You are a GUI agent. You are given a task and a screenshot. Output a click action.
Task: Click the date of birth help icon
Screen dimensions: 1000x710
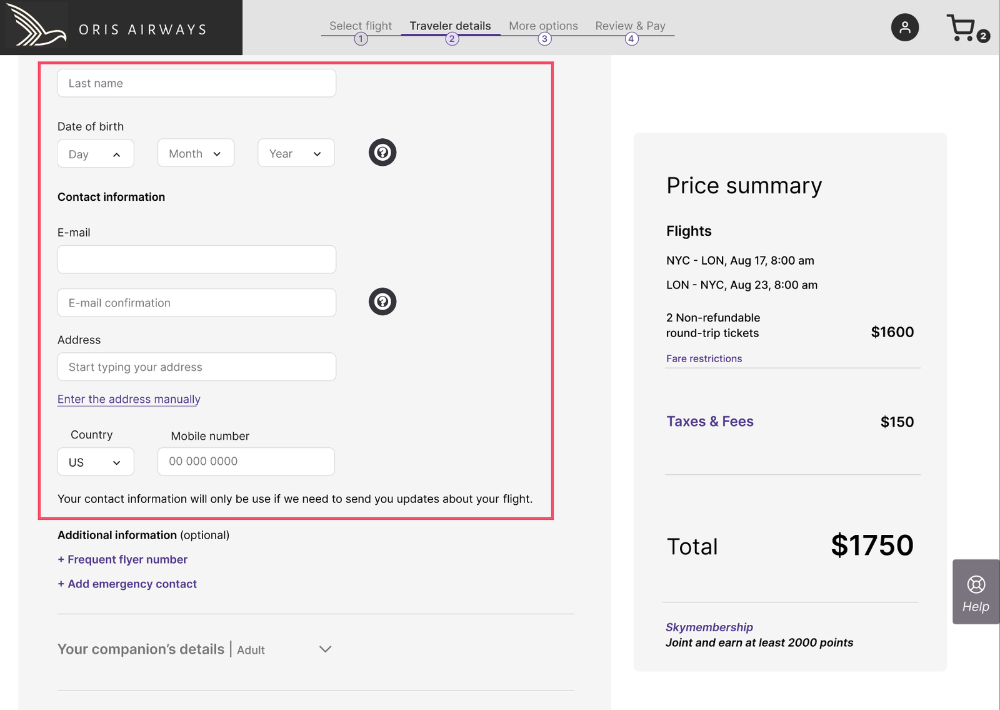(382, 153)
